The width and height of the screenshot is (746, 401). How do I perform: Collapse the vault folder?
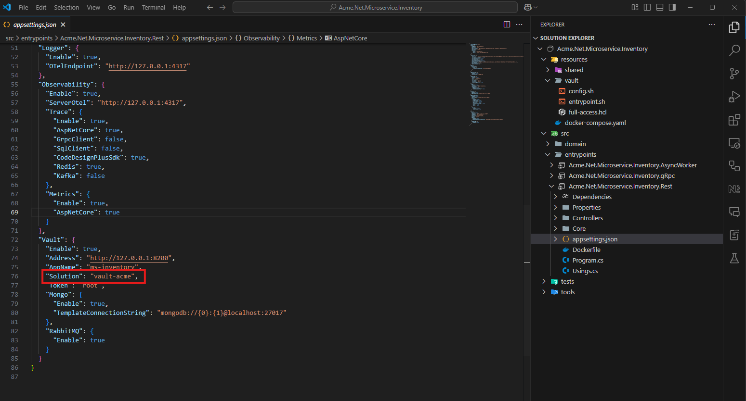pyautogui.click(x=548, y=80)
